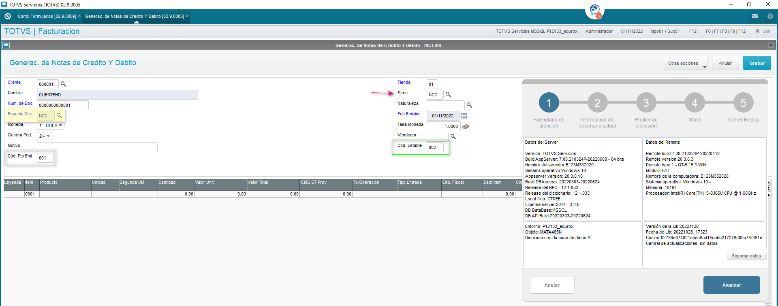
Task: Click the Avanzar button
Action: pos(731,285)
